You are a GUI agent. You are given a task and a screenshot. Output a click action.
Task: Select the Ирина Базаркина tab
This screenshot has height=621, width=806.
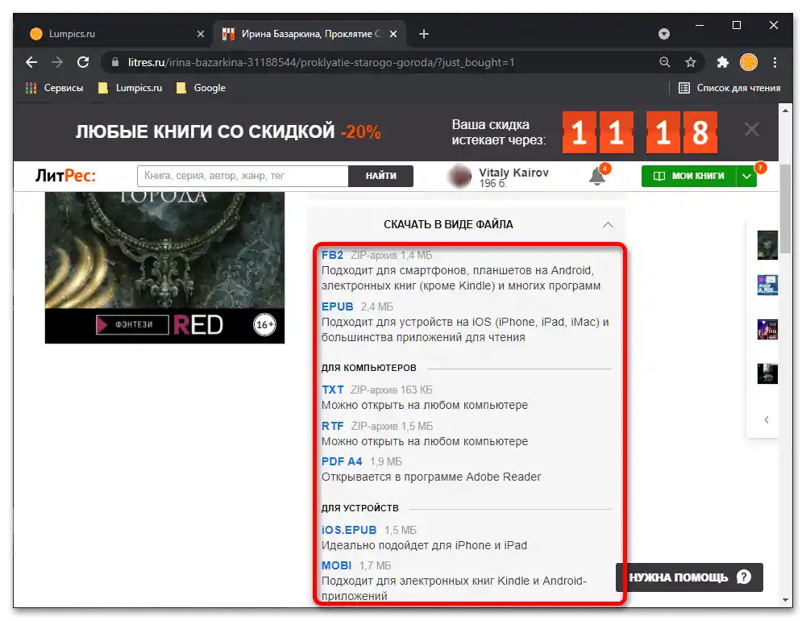pyautogui.click(x=310, y=34)
